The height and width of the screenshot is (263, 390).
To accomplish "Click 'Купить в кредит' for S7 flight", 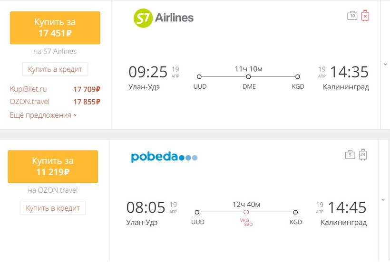I will point(55,69).
